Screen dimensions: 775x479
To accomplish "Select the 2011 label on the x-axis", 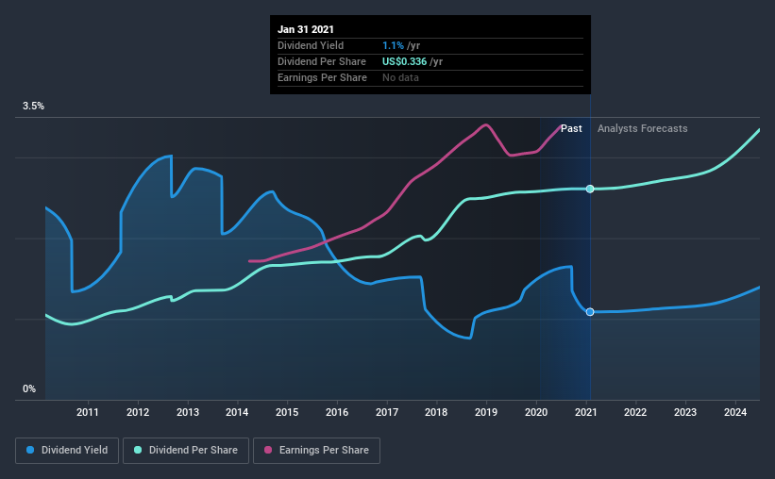I will 88,412.
